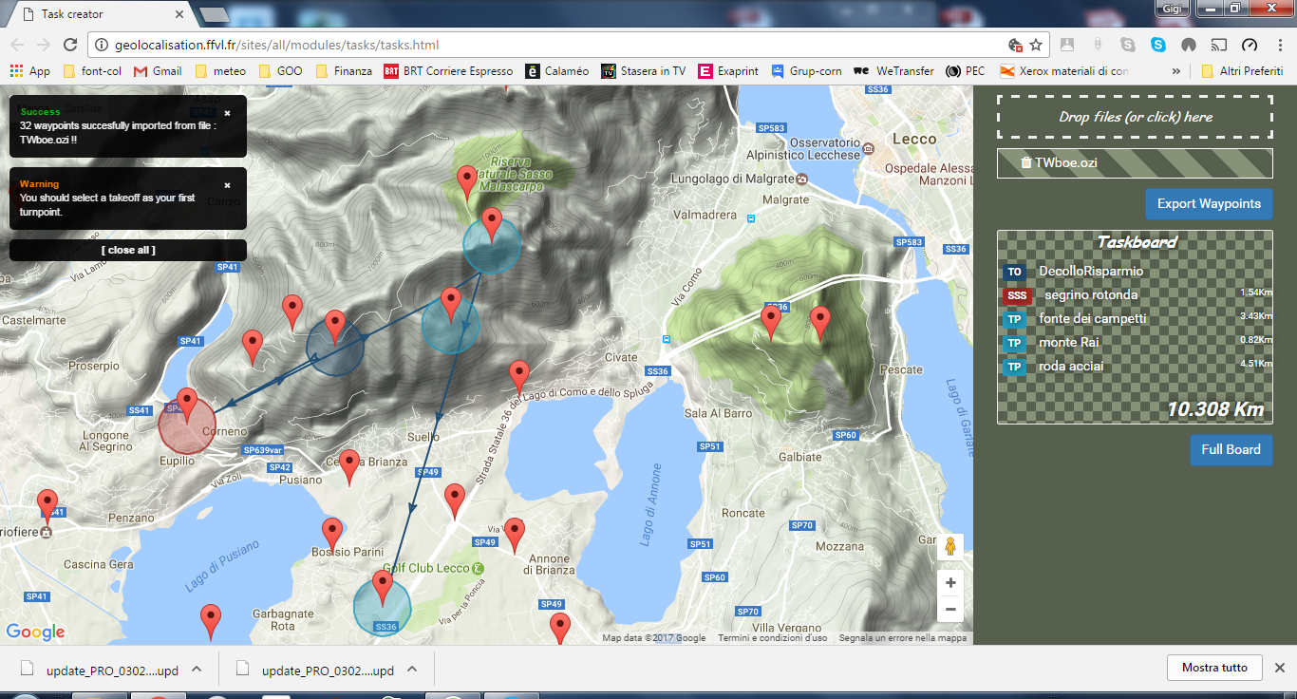Screen dimensions: 1297x699
Task: Select segrino rotonda in the Taskboard
Action: [x=1091, y=295]
